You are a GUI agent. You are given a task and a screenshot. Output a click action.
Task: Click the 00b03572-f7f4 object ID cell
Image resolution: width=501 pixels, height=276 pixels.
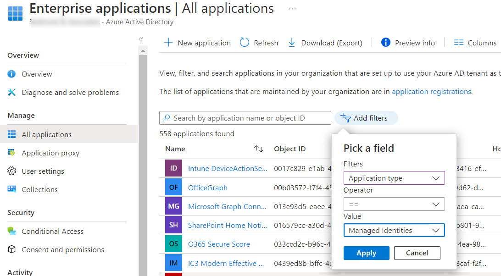(x=303, y=188)
